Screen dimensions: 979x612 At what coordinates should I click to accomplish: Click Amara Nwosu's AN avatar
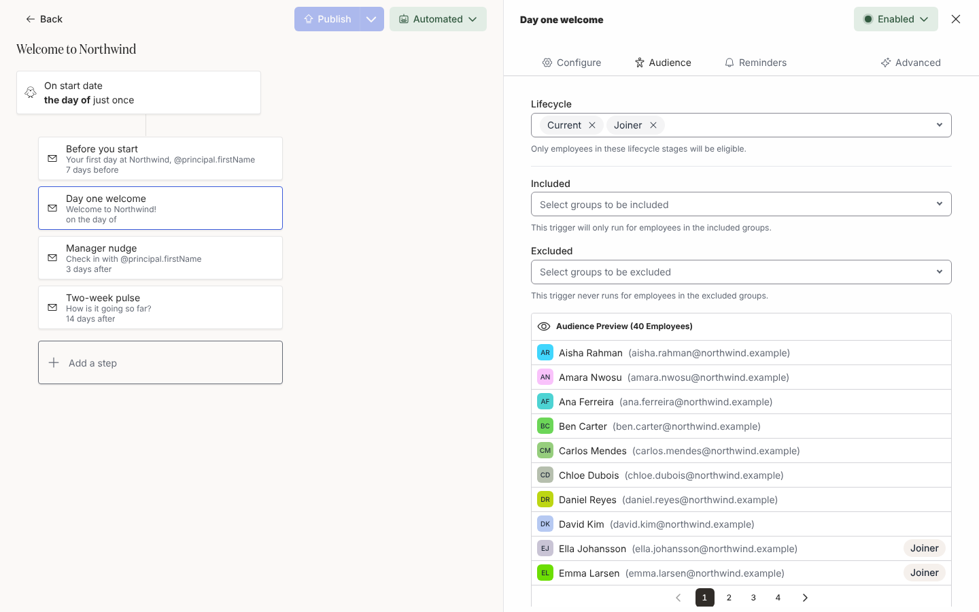pyautogui.click(x=545, y=377)
